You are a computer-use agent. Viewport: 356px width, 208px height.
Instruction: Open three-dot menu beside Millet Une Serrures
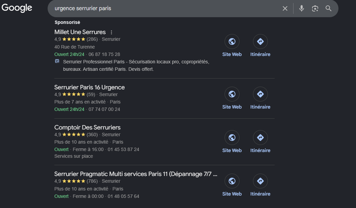111,32
